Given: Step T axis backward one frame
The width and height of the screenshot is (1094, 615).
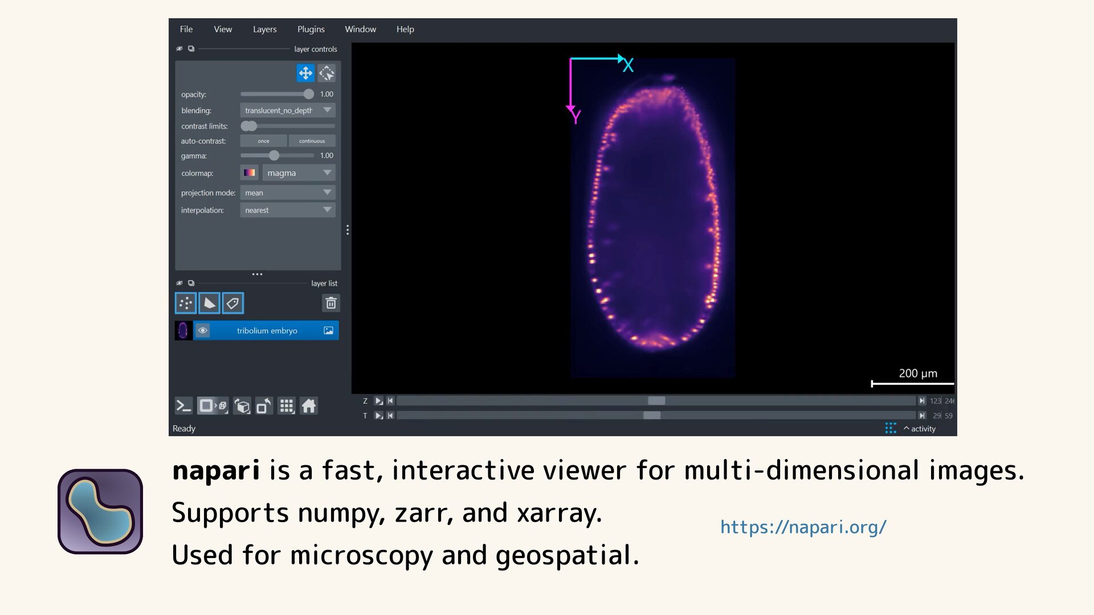Looking at the screenshot, I should [x=391, y=416].
